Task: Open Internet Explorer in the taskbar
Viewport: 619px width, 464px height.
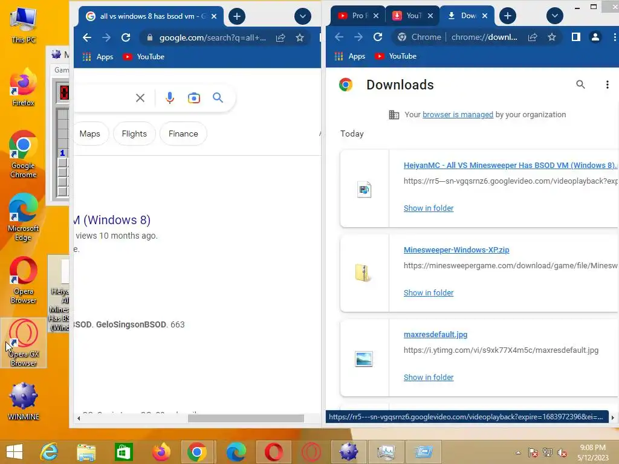Action: [x=50, y=452]
